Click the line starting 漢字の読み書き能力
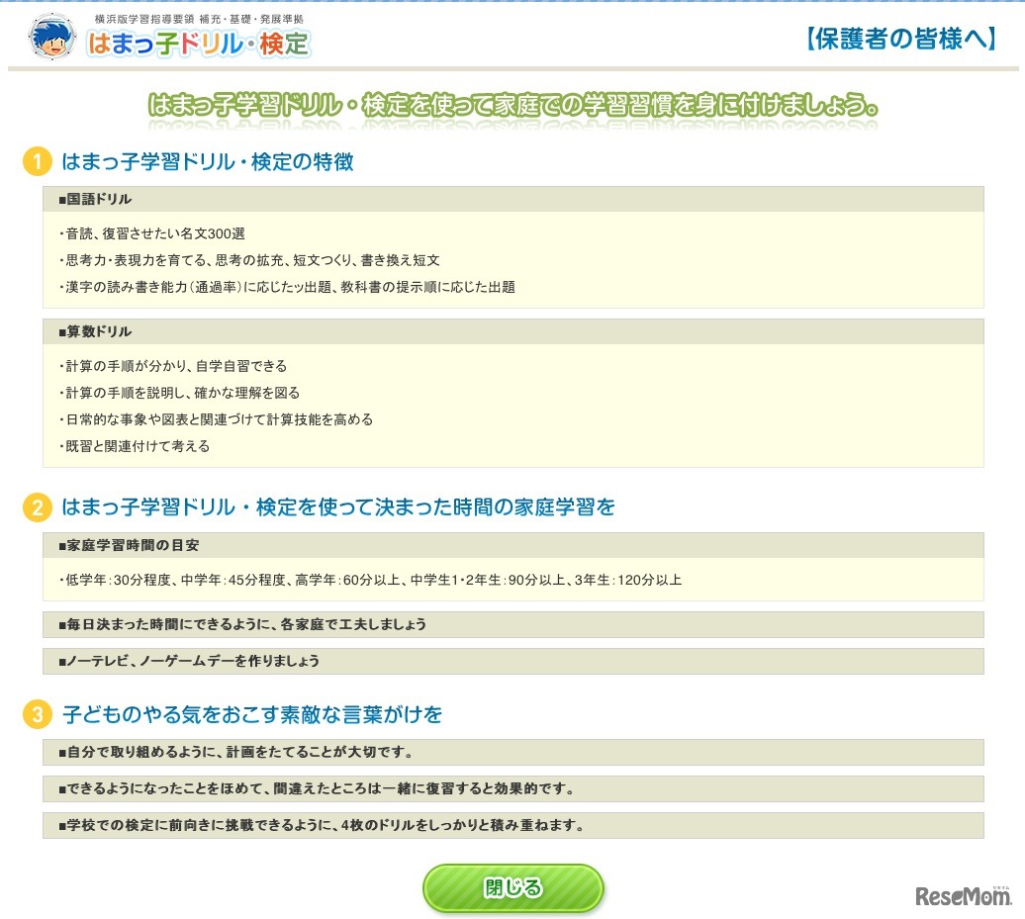This screenshot has width=1025, height=919. tap(287, 287)
